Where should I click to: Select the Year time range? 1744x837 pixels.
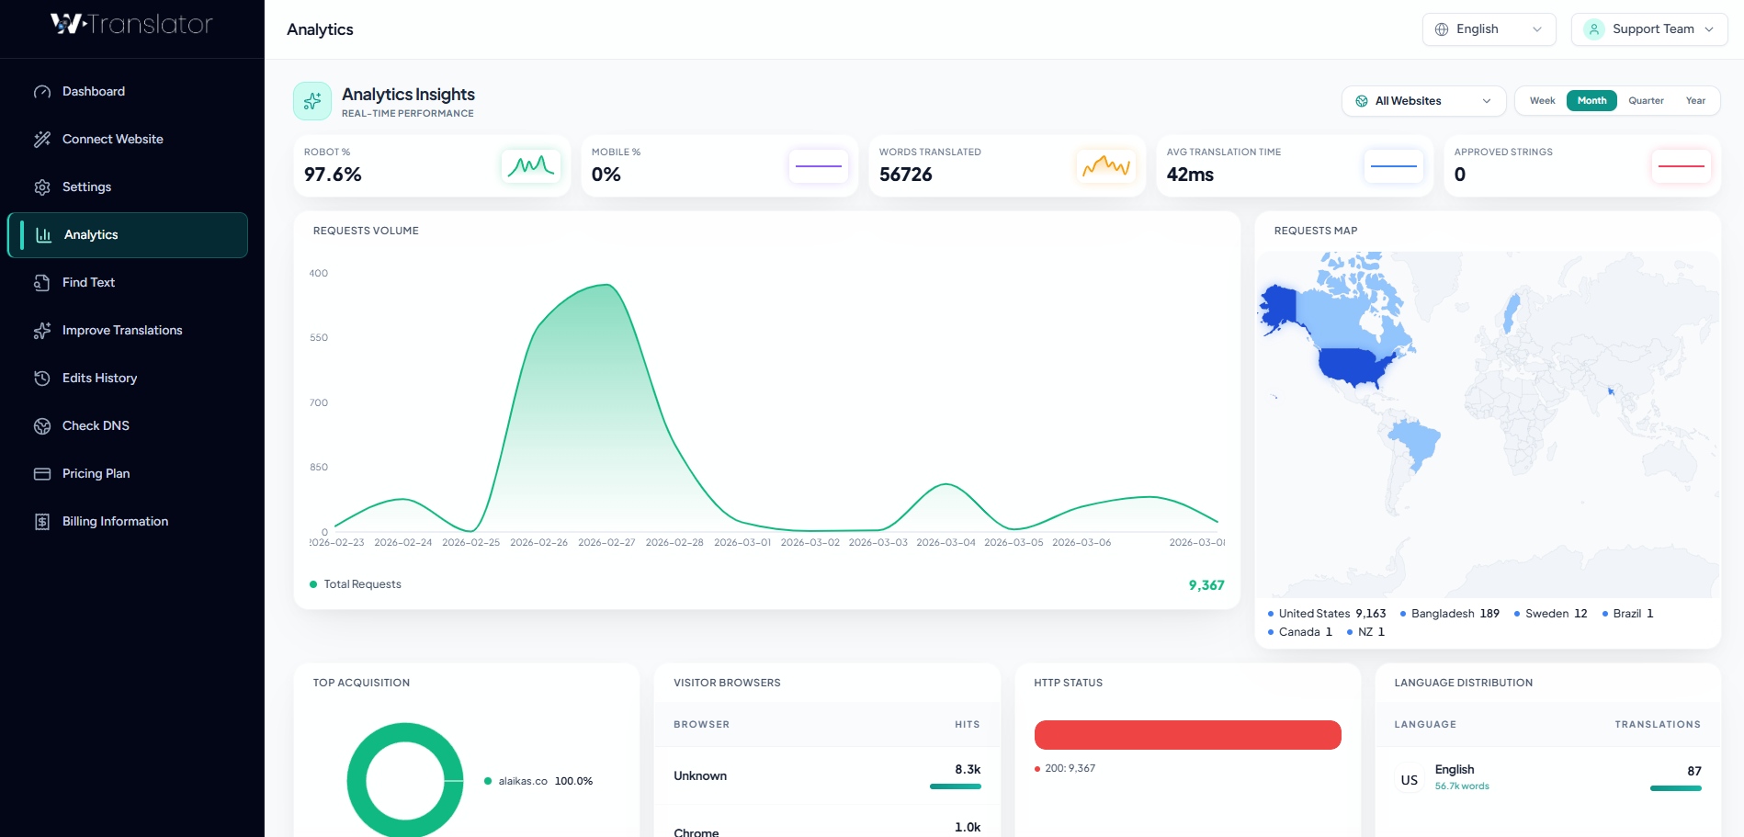point(1695,100)
